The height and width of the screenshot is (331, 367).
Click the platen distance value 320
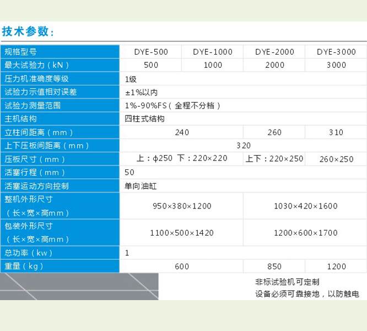click(244, 146)
